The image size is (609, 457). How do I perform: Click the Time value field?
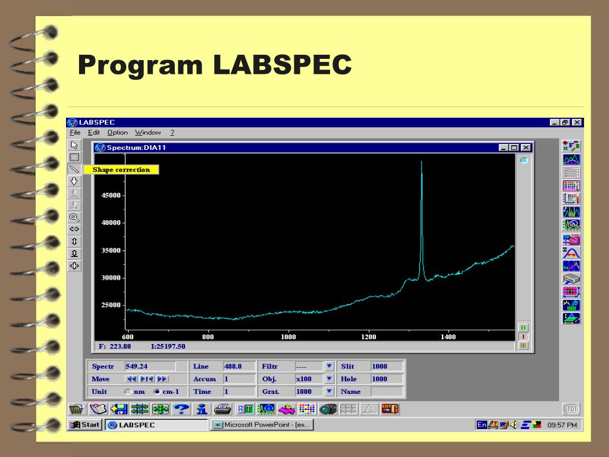pyautogui.click(x=239, y=392)
